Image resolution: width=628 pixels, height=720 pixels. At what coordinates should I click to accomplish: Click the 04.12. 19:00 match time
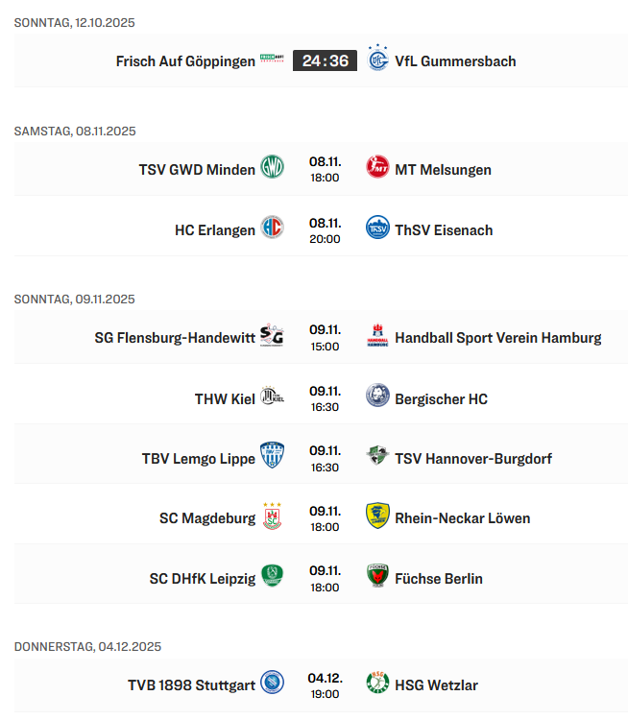325,684
